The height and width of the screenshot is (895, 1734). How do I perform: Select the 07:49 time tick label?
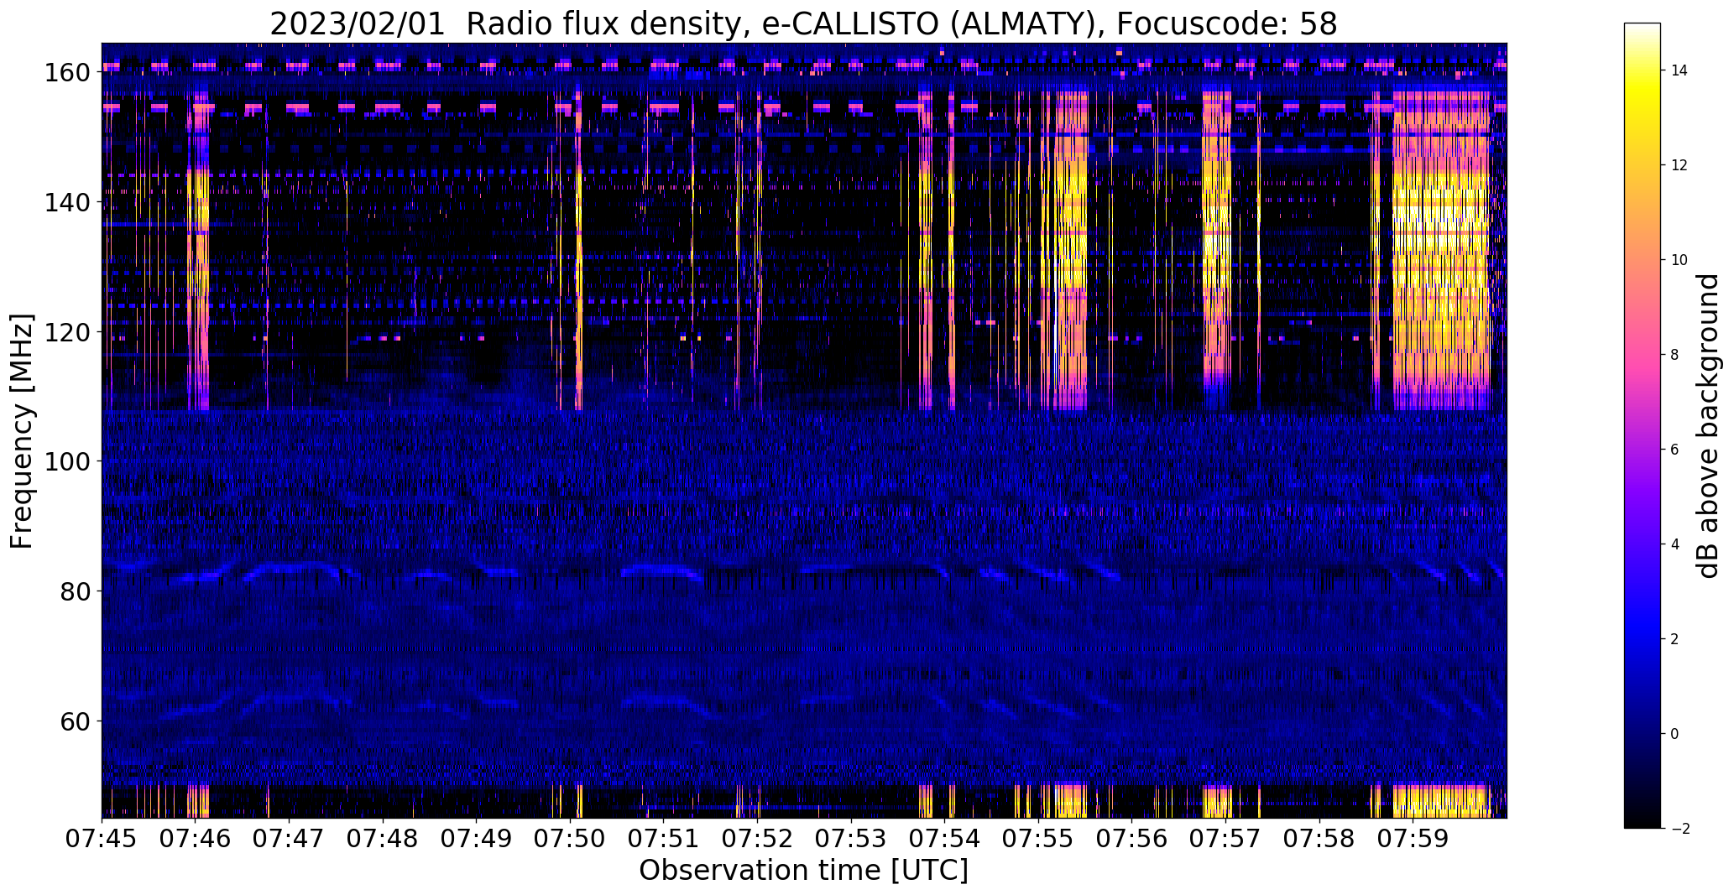pos(477,838)
